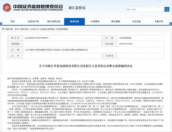Go to the 辖区数据 tab
The height and width of the screenshot is (132, 172).
click(116, 21)
